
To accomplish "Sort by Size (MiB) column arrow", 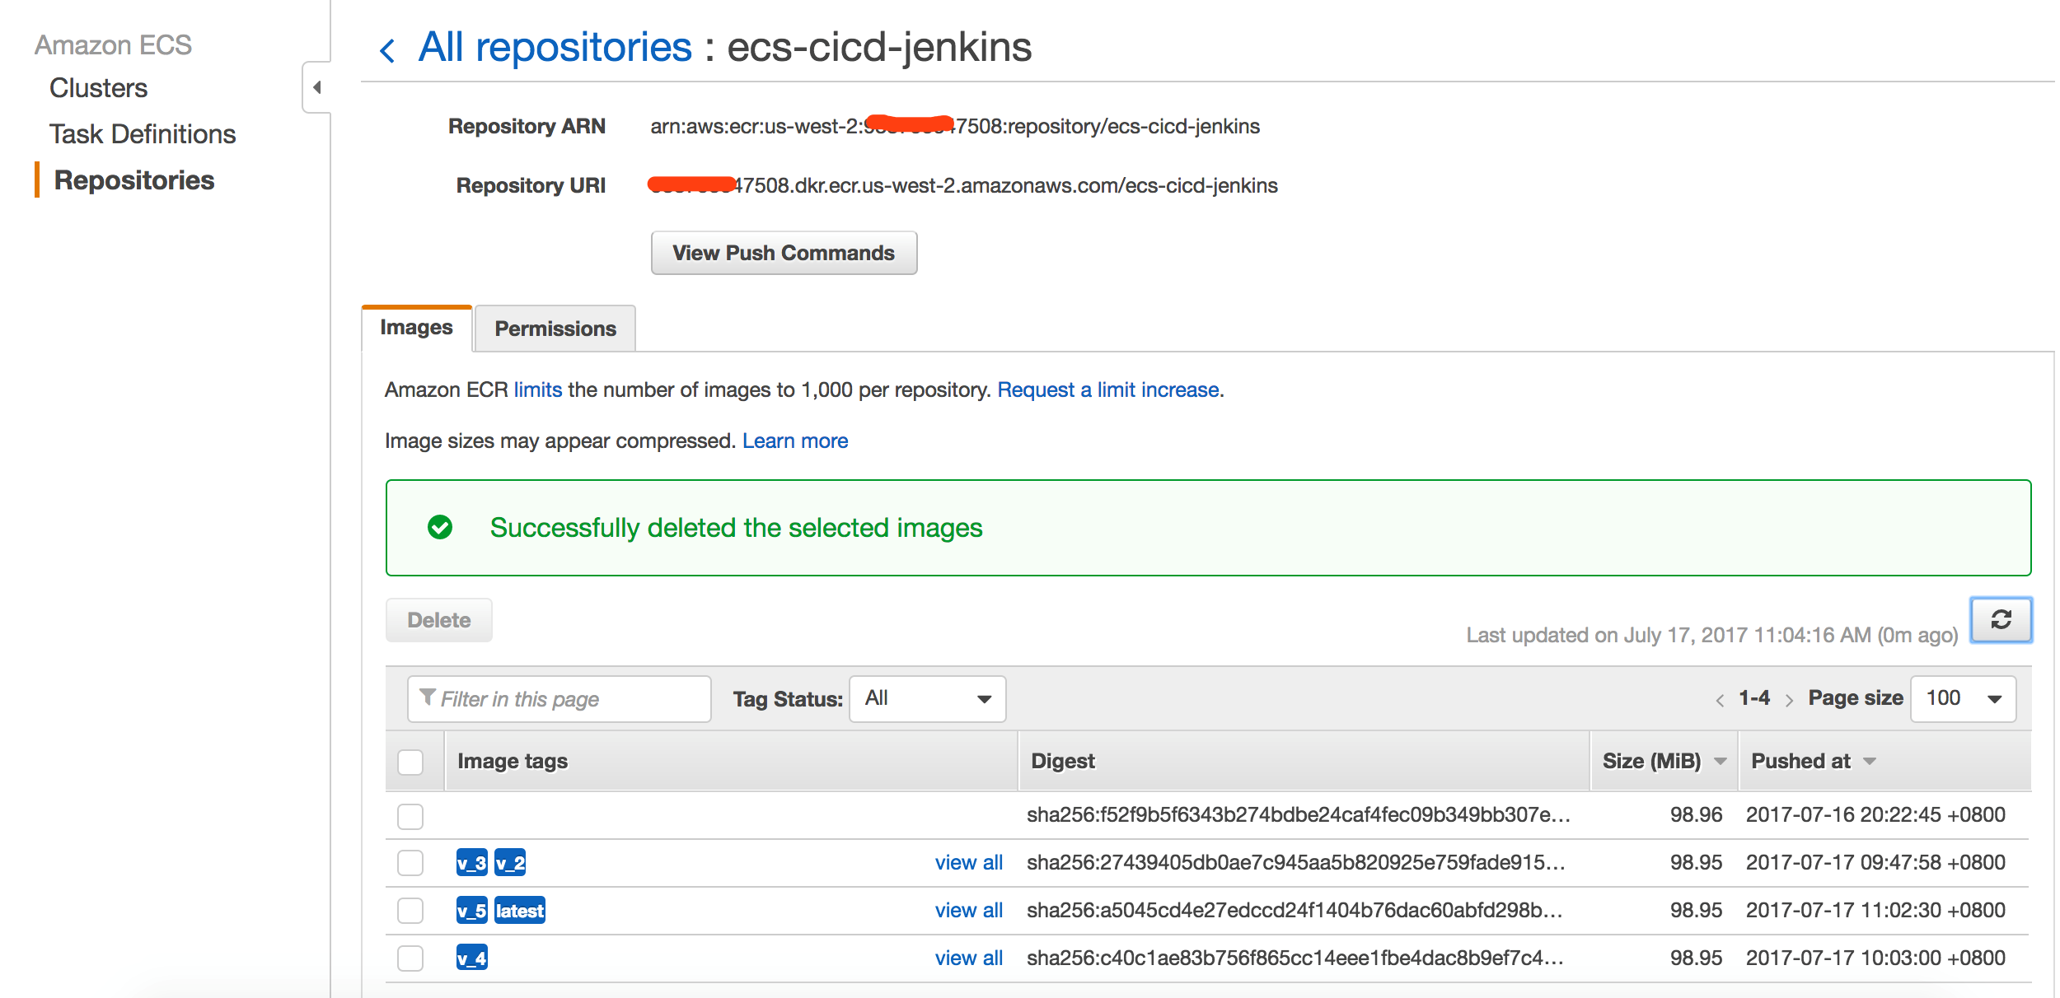I will (x=1721, y=761).
